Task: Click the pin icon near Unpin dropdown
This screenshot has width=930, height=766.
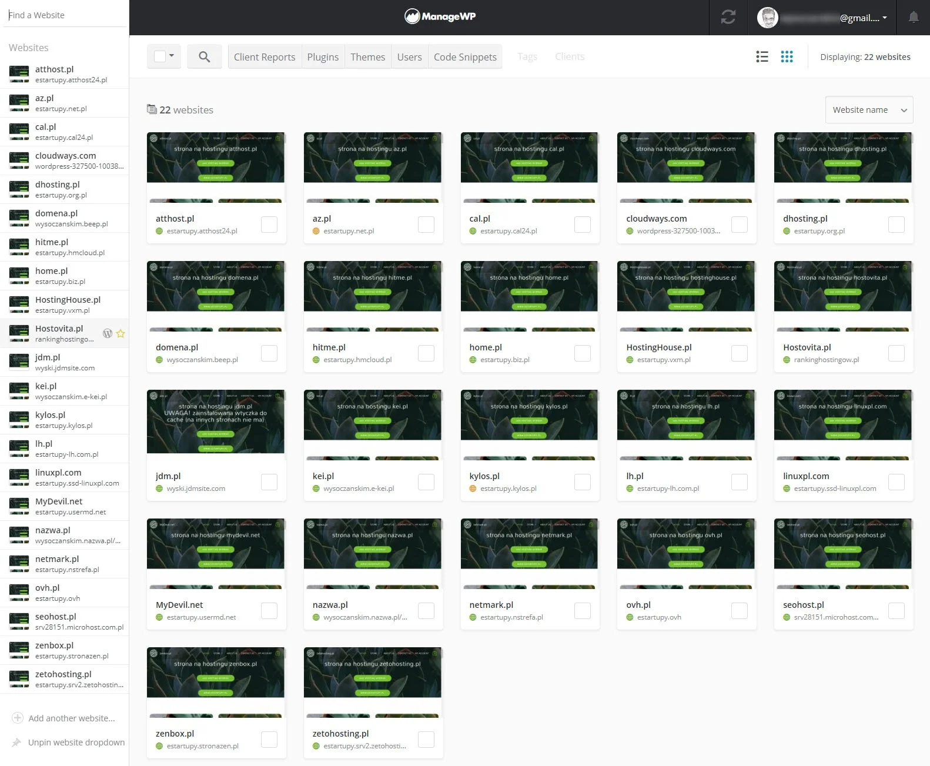Action: pos(16,742)
